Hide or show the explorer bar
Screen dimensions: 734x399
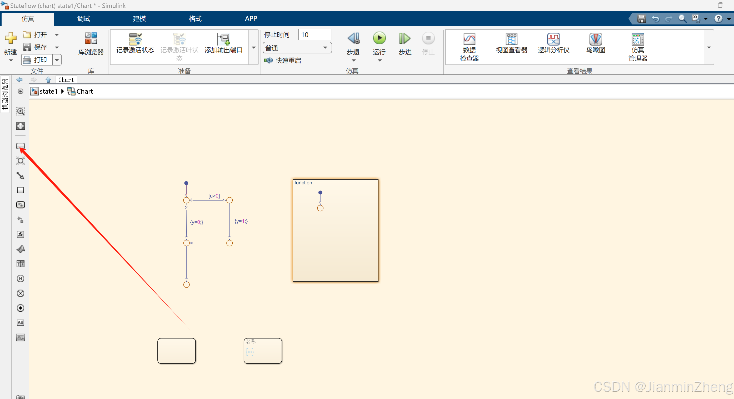point(20,91)
